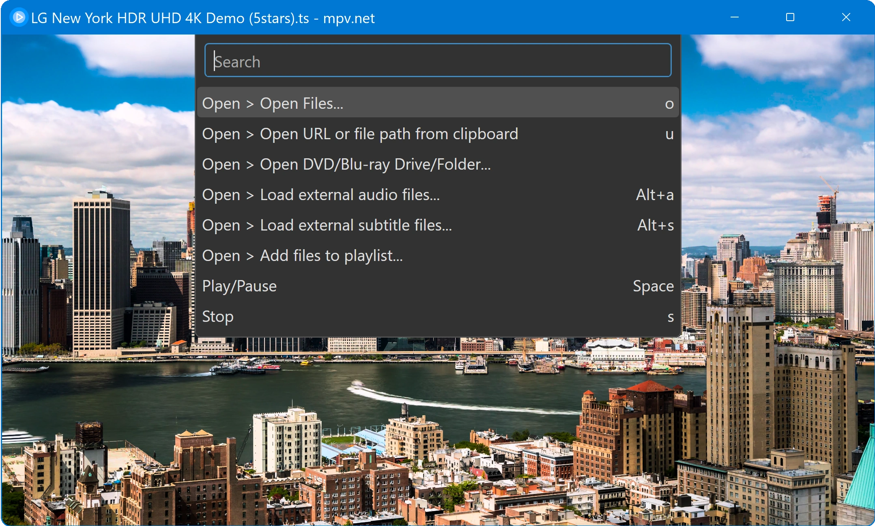This screenshot has height=526, width=875.
Task: Close the mpv.net window
Action: pyautogui.click(x=846, y=17)
